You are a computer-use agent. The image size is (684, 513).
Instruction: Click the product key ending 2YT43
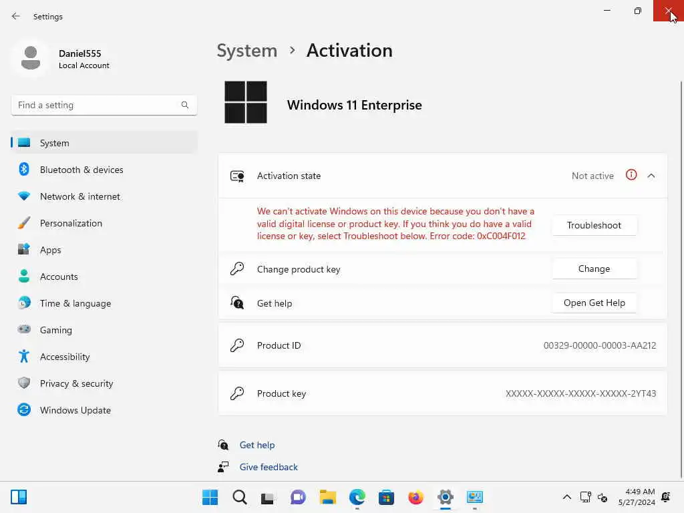pos(580,393)
